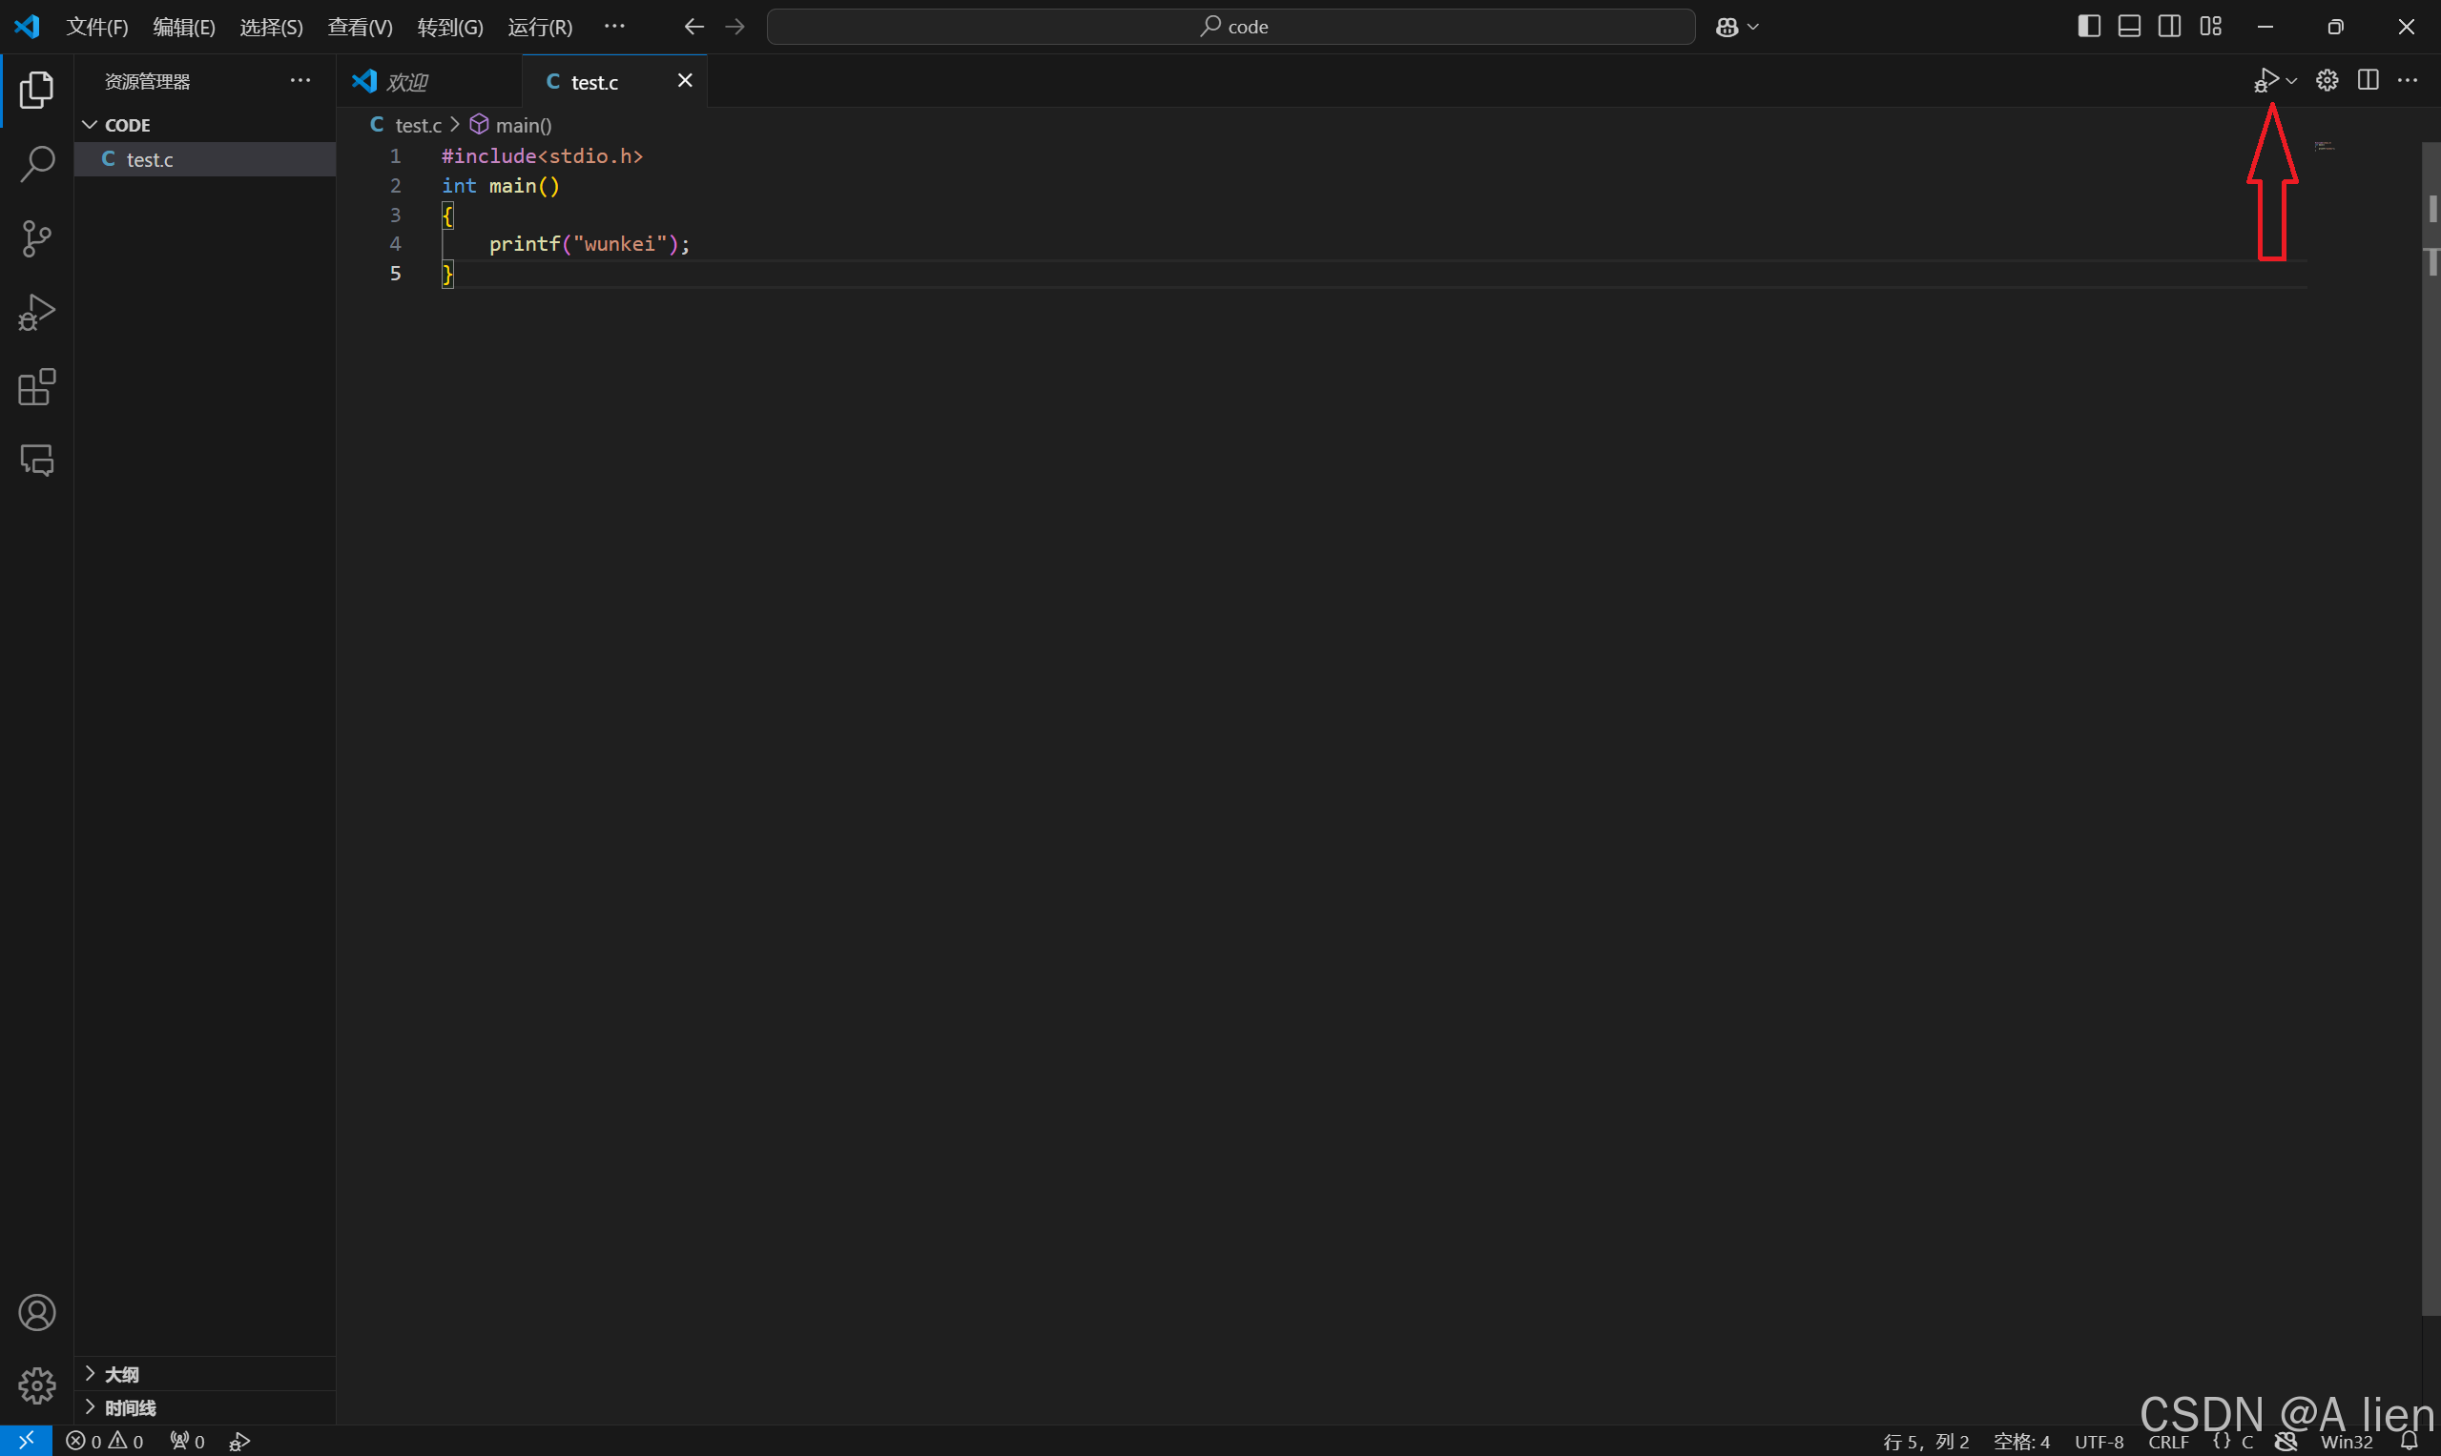Open the Accounts icon menu
Viewport: 2441px width, 1456px height.
36,1313
